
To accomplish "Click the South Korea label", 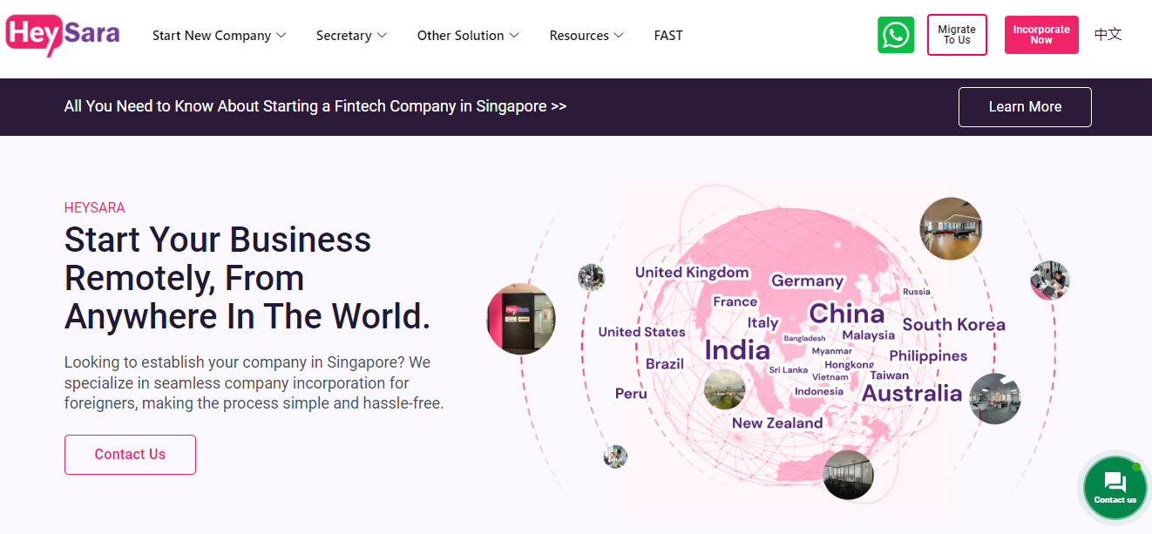I will pyautogui.click(x=953, y=325).
